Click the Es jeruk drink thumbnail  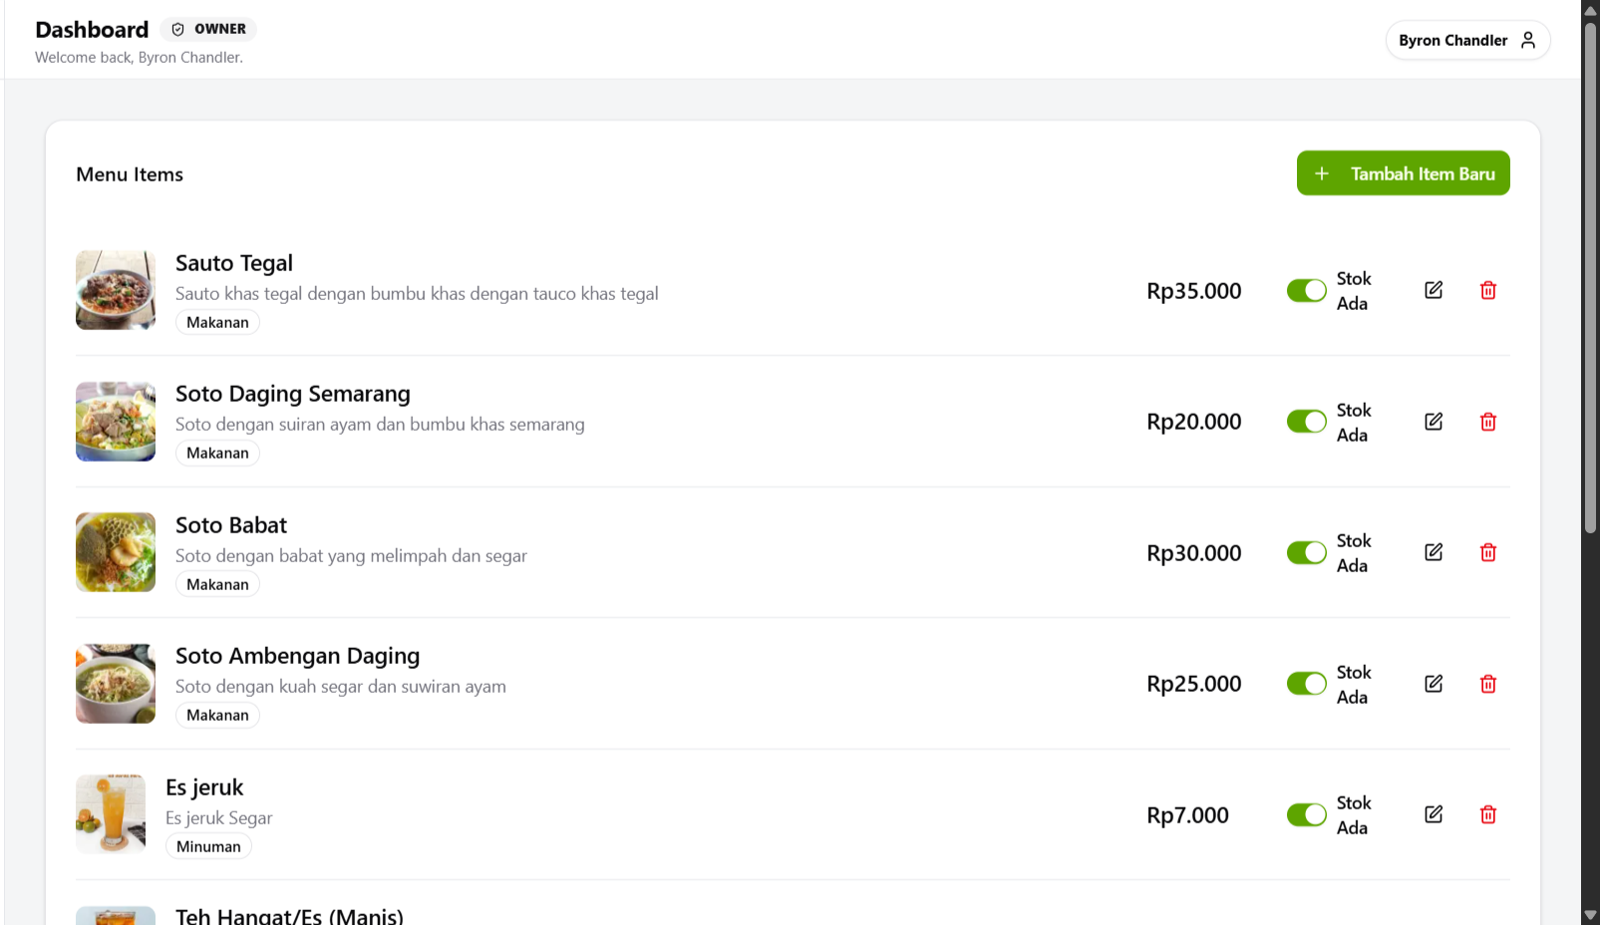pyautogui.click(x=111, y=814)
